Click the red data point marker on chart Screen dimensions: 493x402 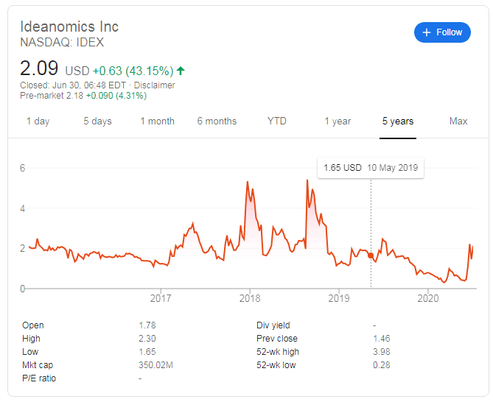point(371,255)
